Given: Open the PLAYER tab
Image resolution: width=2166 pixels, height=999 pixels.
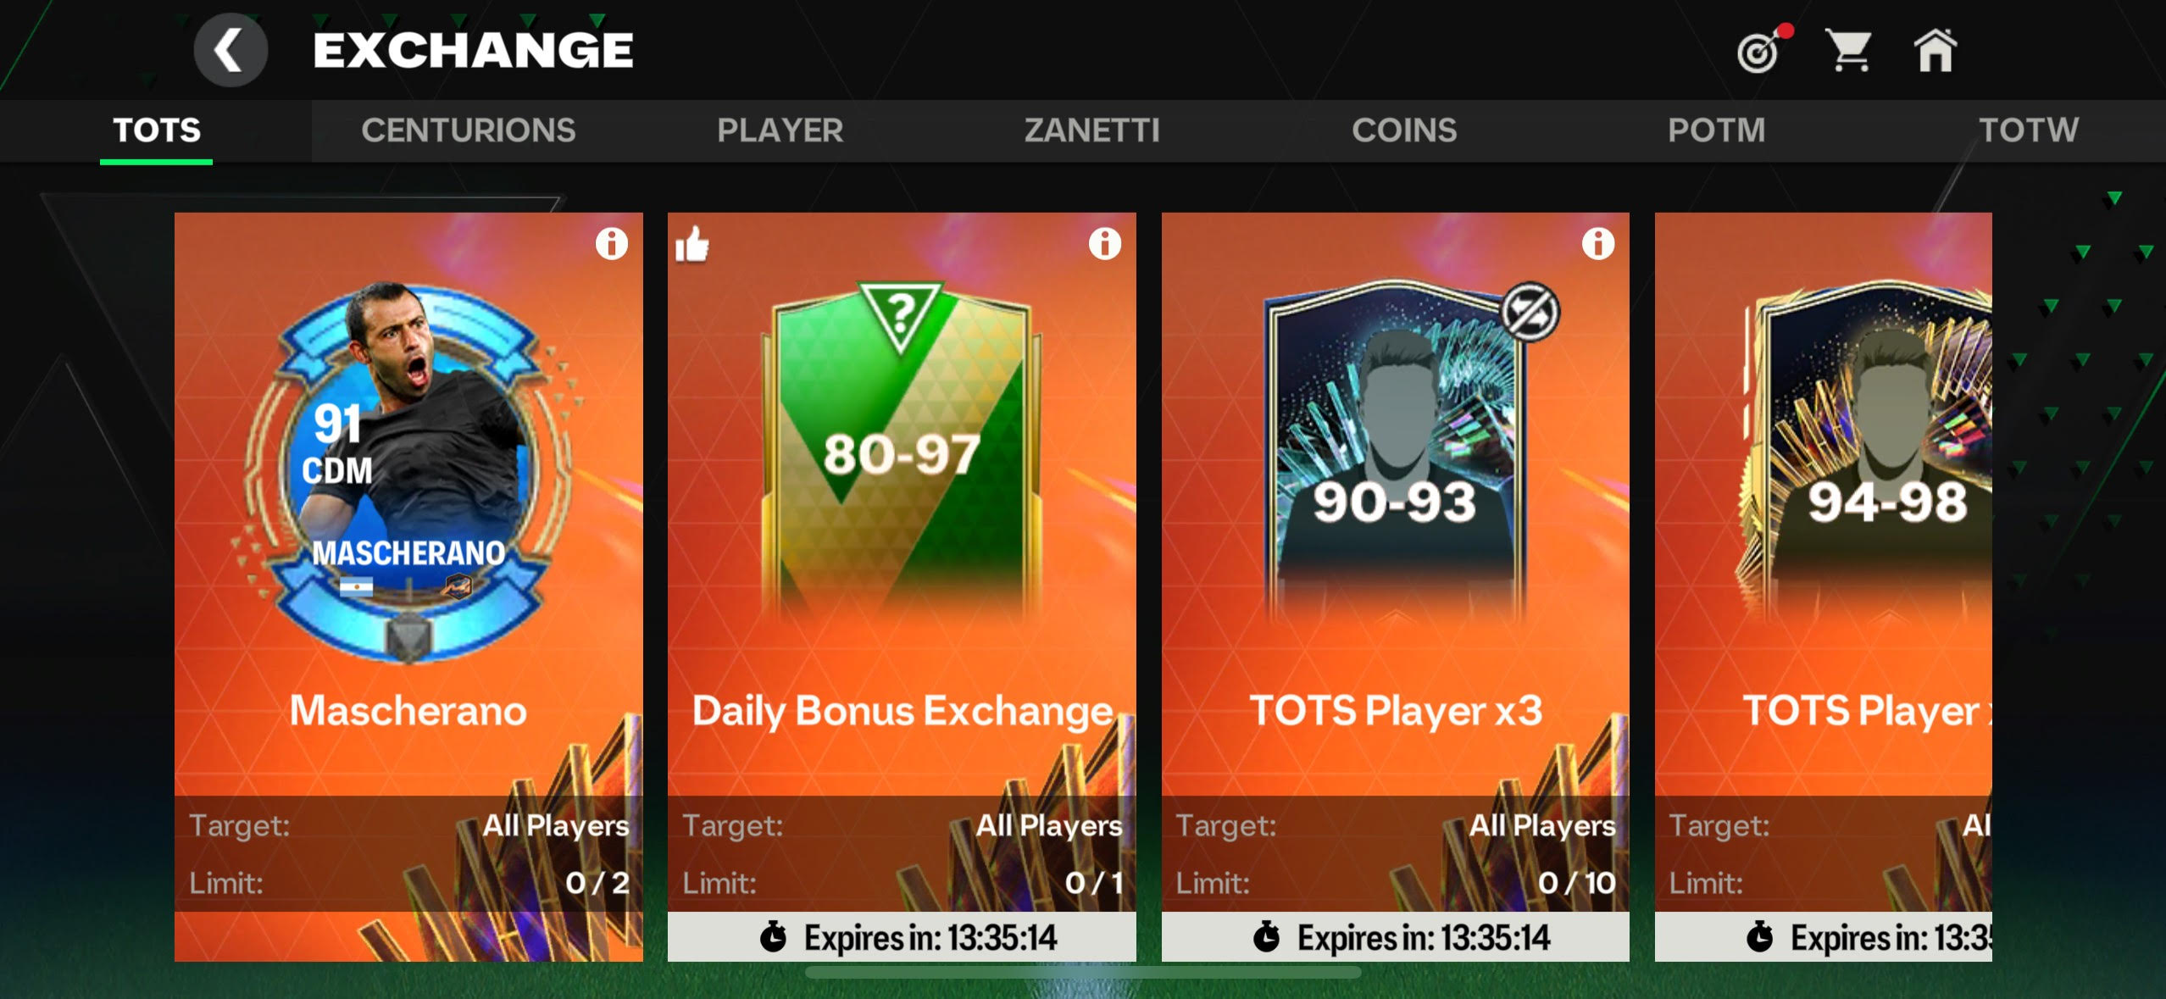Looking at the screenshot, I should [x=780, y=130].
